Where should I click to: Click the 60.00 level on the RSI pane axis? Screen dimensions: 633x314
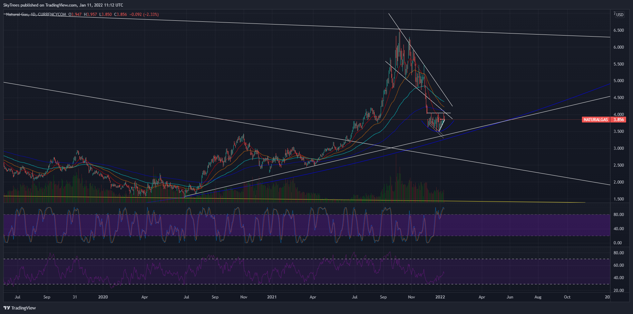click(x=619, y=265)
